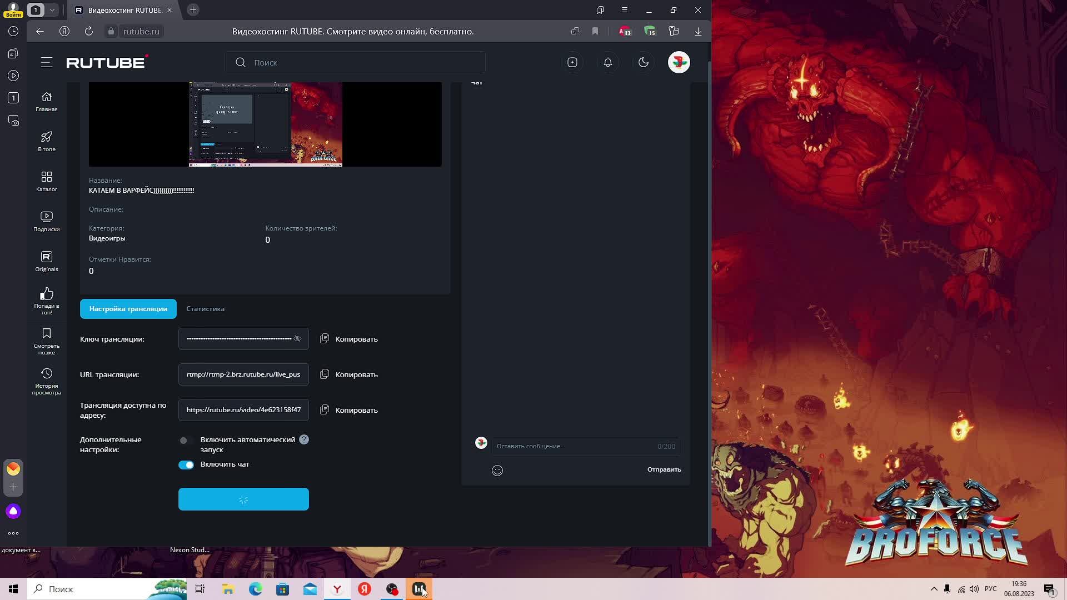Reload the browser page
Viewport: 1067px width, 600px height.
tap(89, 32)
